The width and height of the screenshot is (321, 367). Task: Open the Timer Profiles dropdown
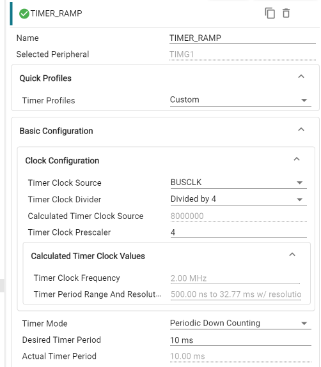coord(240,100)
